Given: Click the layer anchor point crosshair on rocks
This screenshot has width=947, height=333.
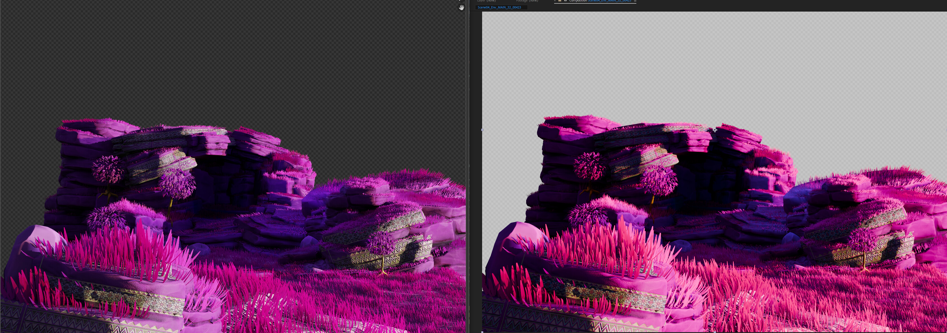Looking at the screenshot, I should 715,130.
